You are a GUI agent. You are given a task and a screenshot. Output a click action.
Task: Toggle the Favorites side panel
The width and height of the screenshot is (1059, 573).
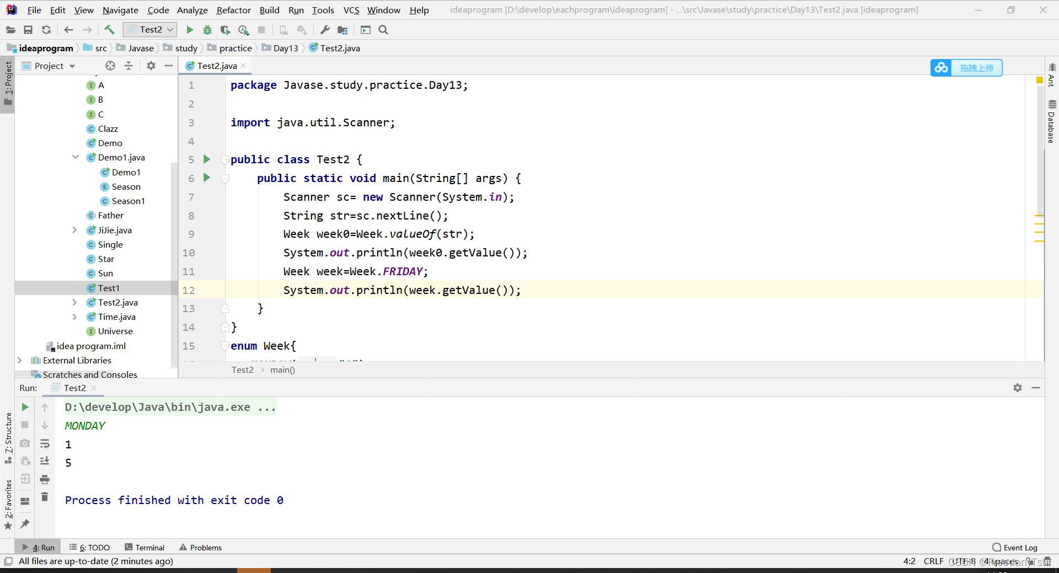coord(8,504)
